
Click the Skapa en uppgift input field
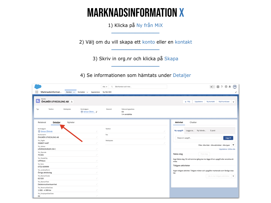198,138
